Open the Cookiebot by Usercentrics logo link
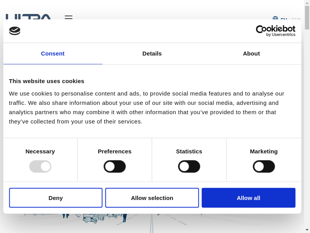This screenshot has height=233, width=310. coord(276,31)
